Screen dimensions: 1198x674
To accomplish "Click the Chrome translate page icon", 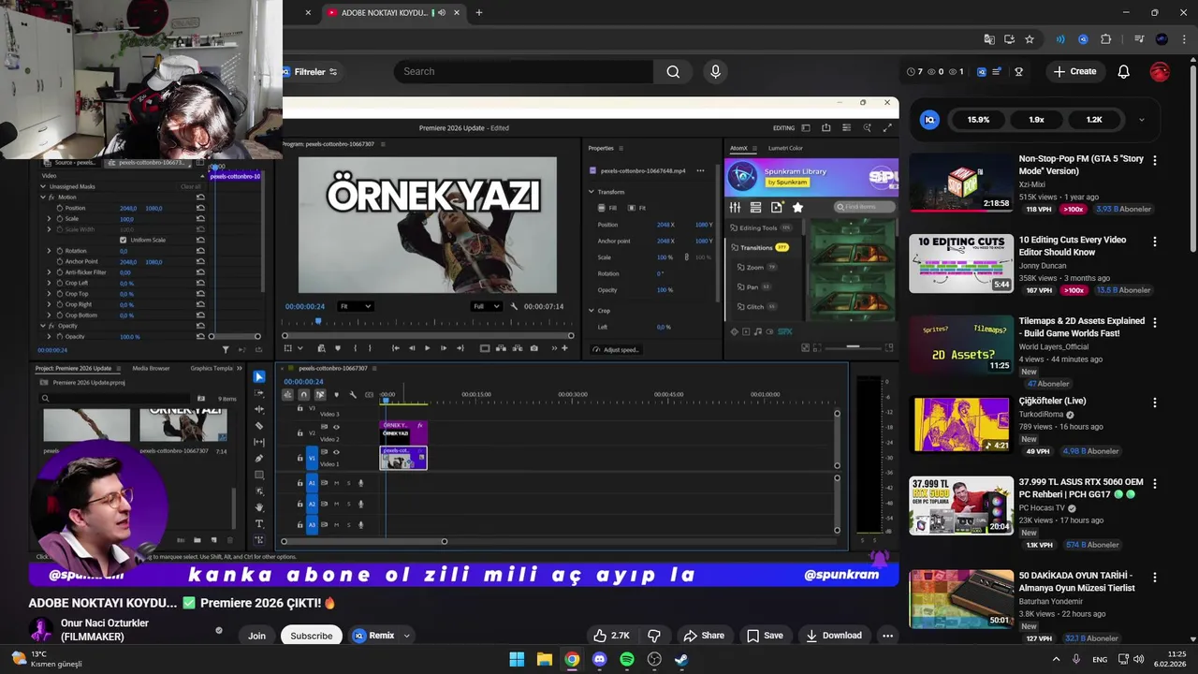I will tap(989, 39).
